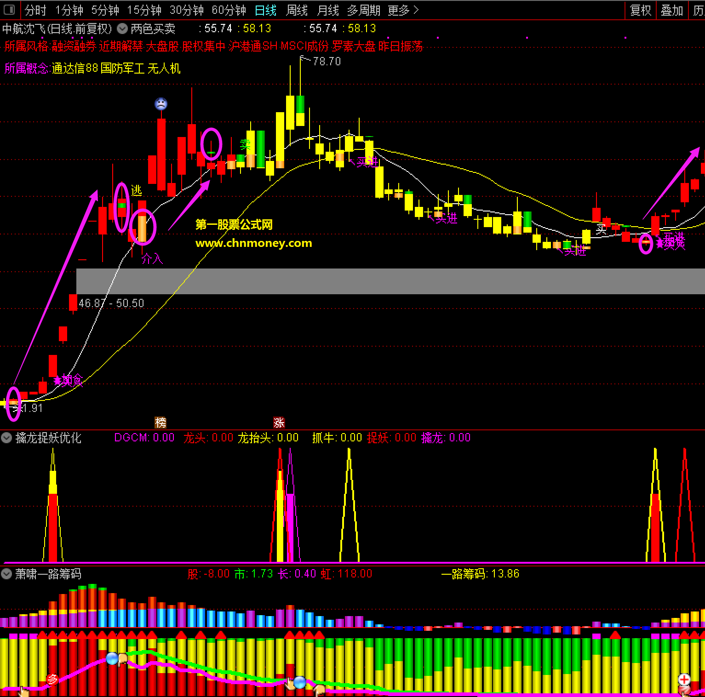Click the 国防军工 concept tag

pos(123,69)
